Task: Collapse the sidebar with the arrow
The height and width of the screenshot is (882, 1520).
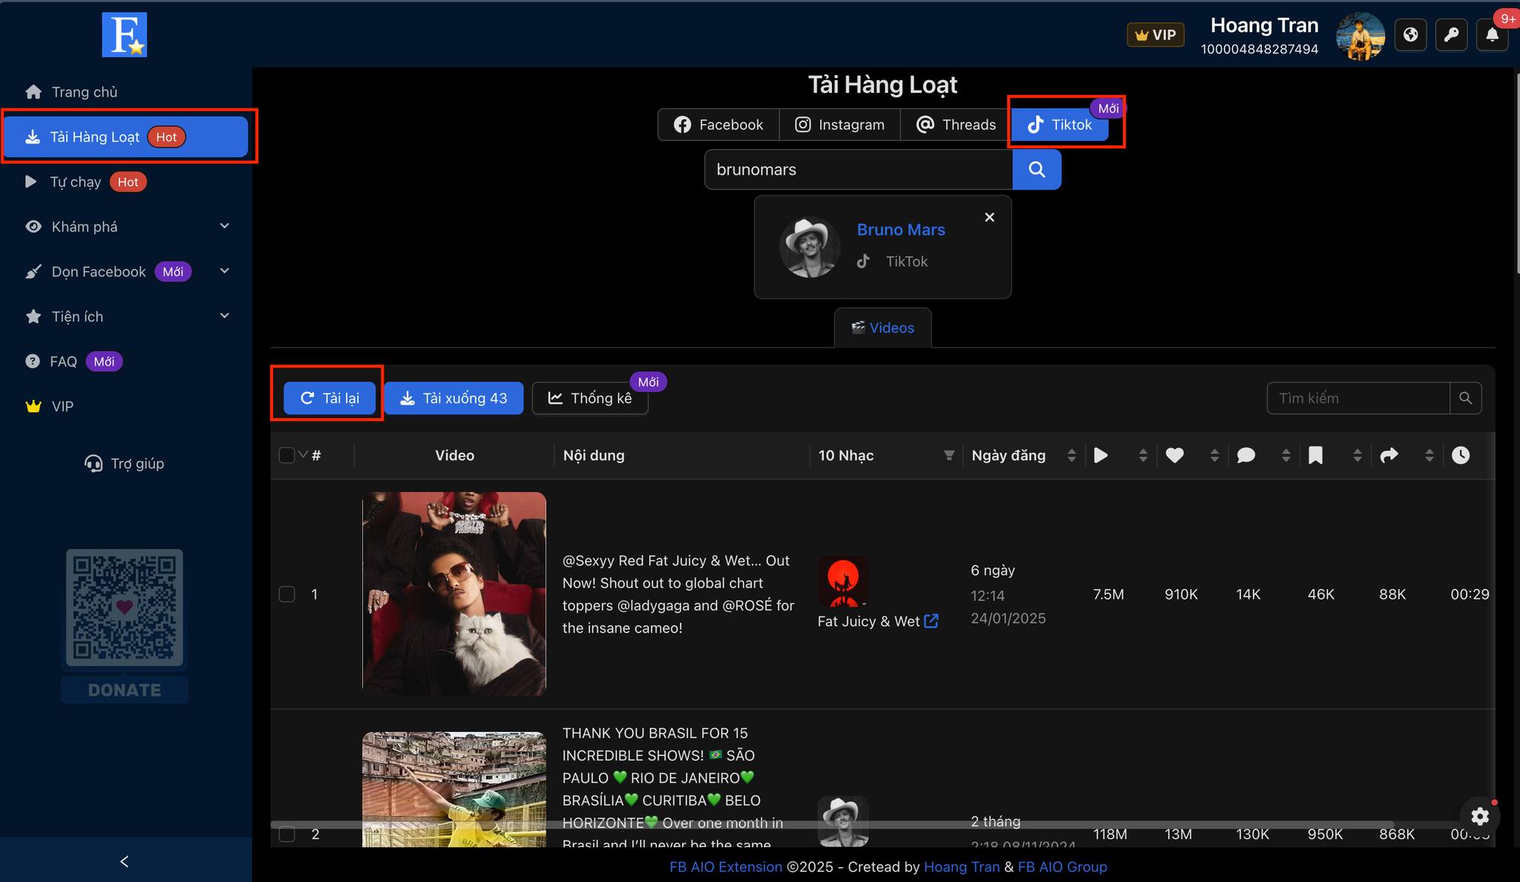Action: pyautogui.click(x=125, y=861)
